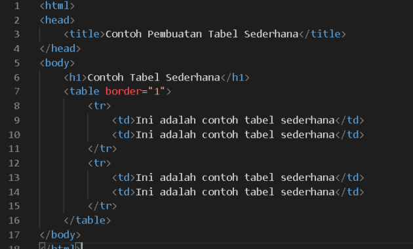Screen dimensions: 413x249
Task: Click the value "1" of border attribute
Action: 157,91
